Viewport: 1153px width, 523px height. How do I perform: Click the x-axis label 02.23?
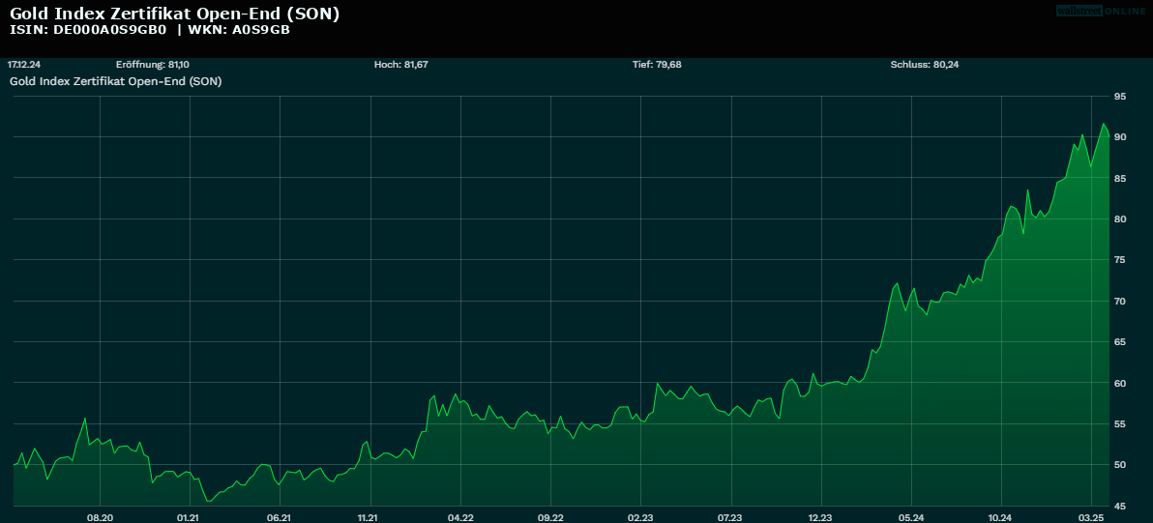640,517
